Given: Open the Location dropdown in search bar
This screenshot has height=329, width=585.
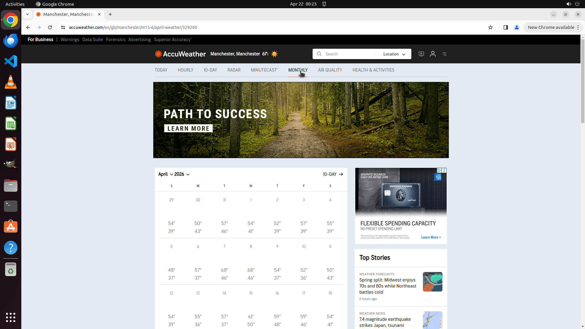Looking at the screenshot, I should 394,54.
